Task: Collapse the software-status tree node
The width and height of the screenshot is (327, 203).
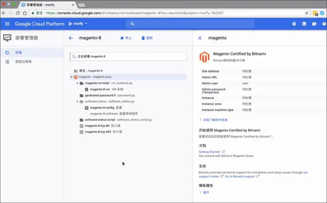Action: (77, 101)
